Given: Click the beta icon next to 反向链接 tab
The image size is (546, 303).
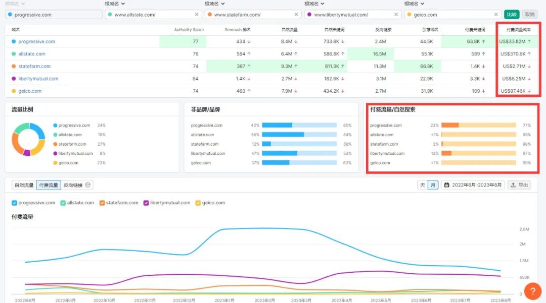Looking at the screenshot, I should (x=88, y=185).
